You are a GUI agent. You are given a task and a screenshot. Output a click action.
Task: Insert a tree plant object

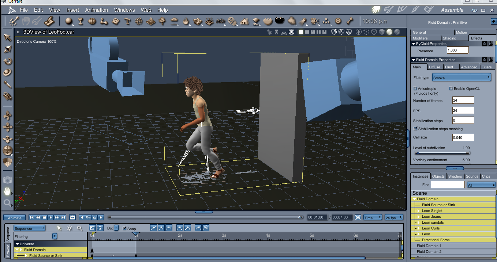tap(162, 21)
